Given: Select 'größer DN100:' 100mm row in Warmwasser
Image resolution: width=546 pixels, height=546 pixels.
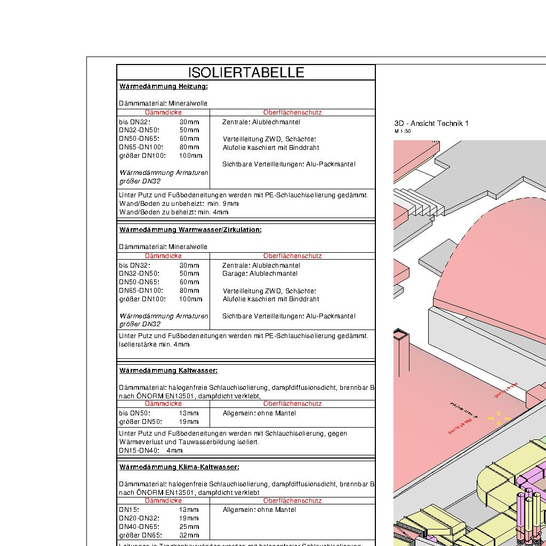Looking at the screenshot, I should [x=161, y=299].
